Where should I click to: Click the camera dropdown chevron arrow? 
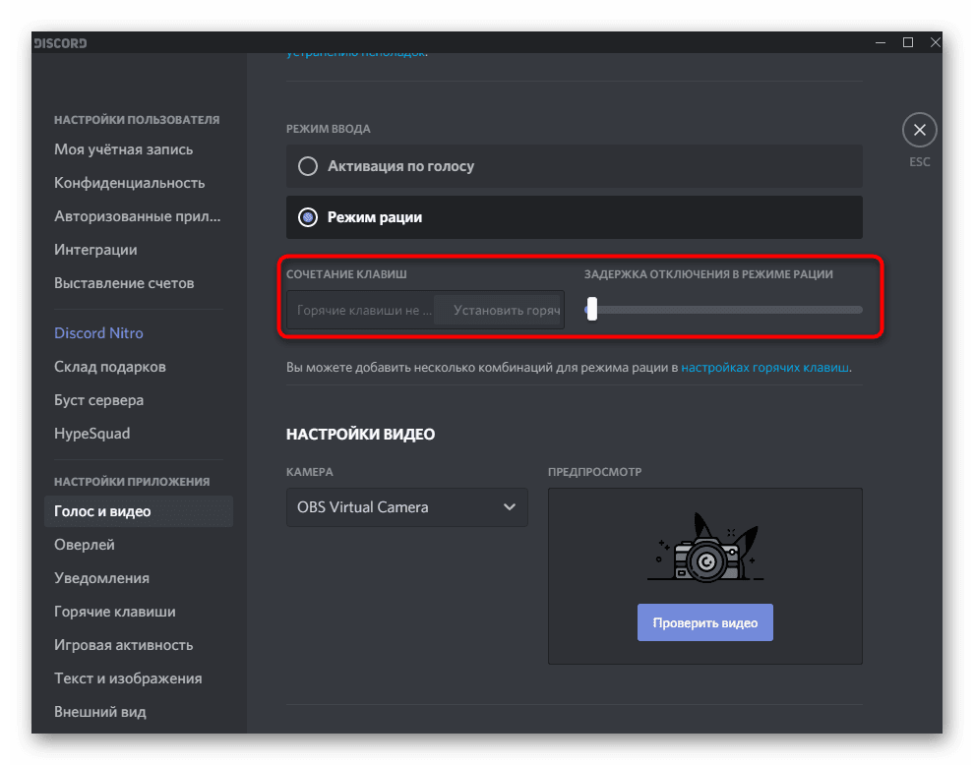point(510,507)
